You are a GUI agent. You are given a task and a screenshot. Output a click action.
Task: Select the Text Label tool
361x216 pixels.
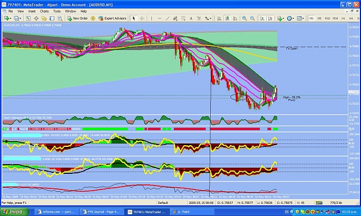coord(199,18)
